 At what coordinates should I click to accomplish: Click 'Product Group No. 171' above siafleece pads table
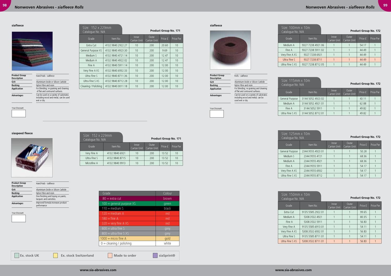(x=165, y=31)
